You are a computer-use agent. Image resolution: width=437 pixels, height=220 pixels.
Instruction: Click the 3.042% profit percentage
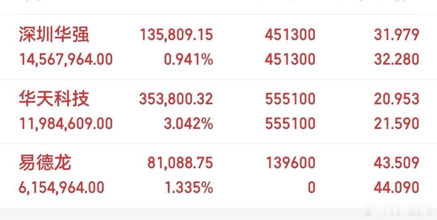(189, 123)
